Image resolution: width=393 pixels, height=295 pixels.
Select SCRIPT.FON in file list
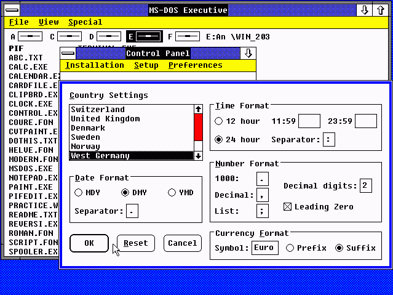coord(33,243)
